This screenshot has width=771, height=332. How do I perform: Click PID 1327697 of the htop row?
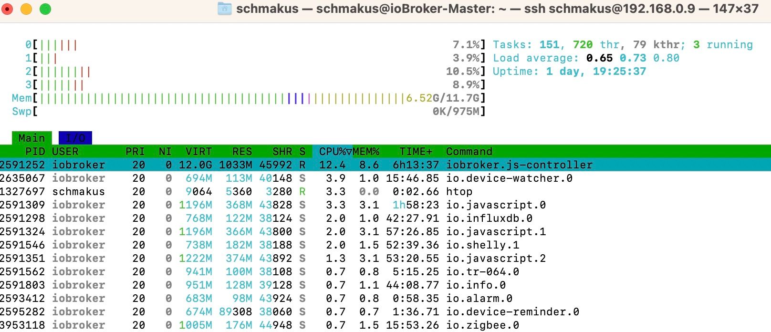(22, 191)
